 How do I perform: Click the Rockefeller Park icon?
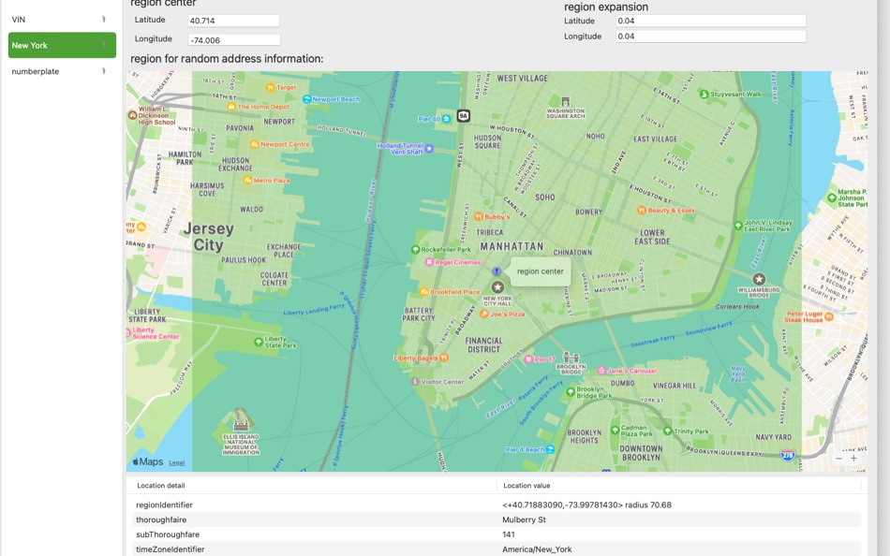(x=415, y=250)
